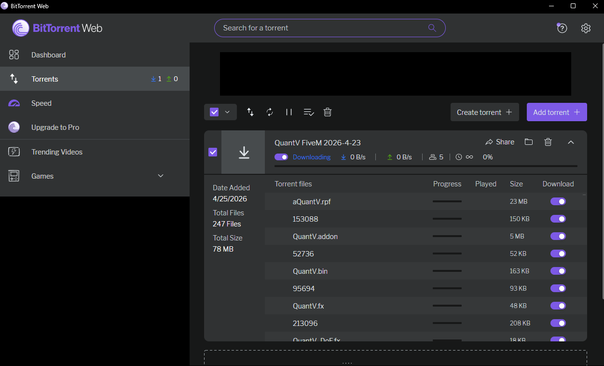Viewport: 604px width, 366px height.
Task: Click the list check toolbar icon
Action: pos(309,112)
